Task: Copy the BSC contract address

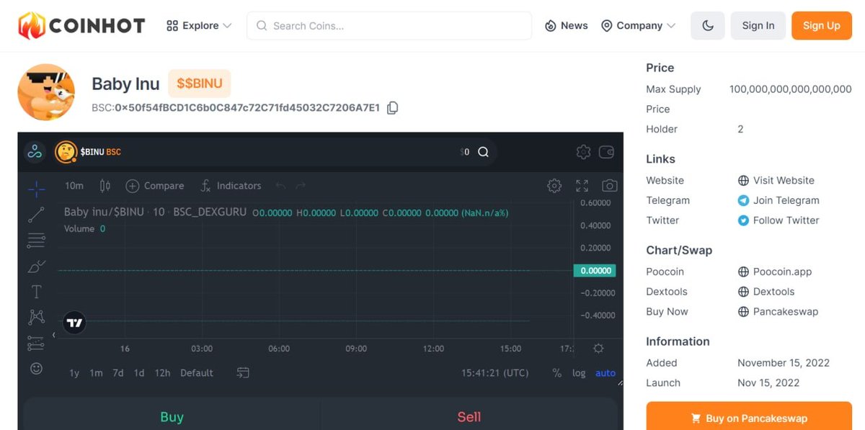Action: click(x=393, y=108)
